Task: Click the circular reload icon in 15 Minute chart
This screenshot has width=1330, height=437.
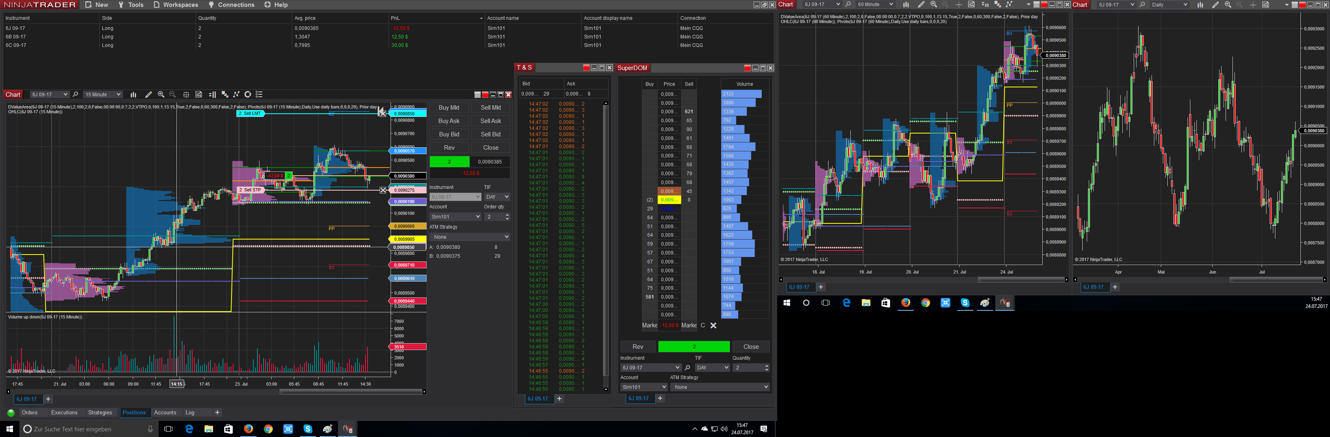Action: (248, 94)
